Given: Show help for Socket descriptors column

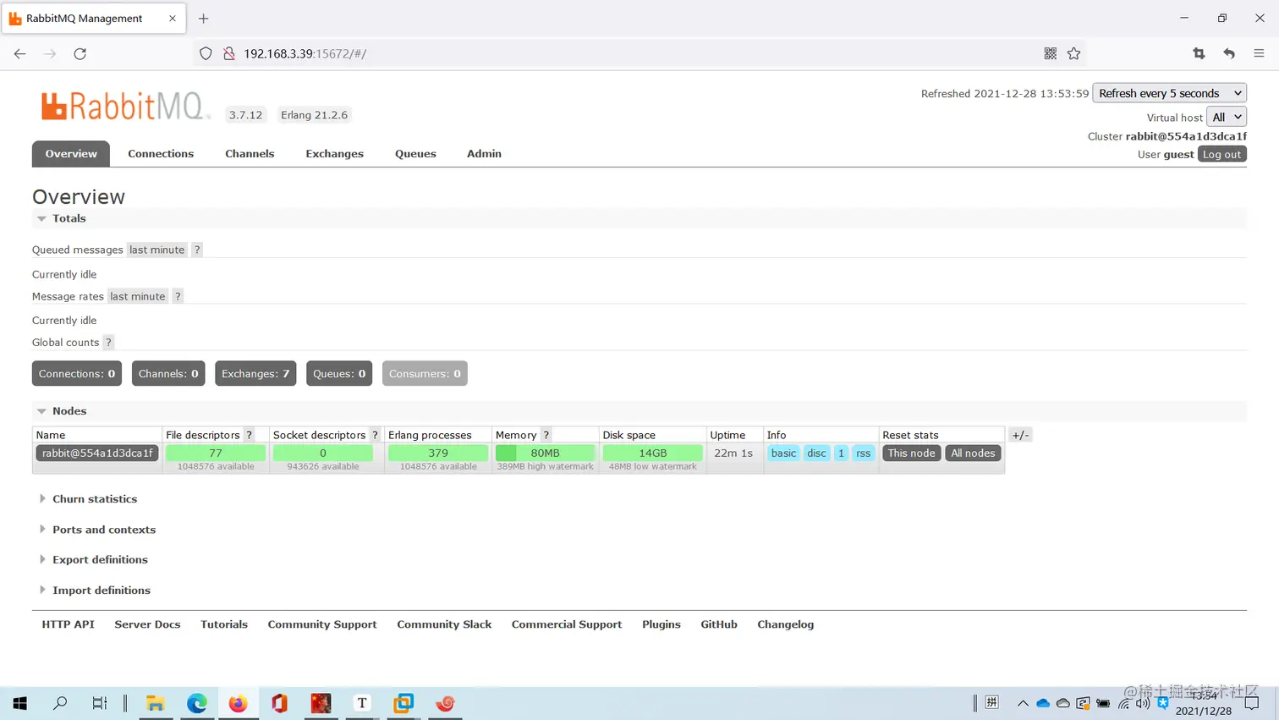Looking at the screenshot, I should tap(375, 435).
